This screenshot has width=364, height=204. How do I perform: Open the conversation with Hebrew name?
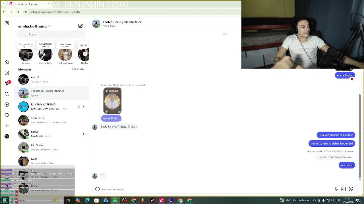[51, 120]
